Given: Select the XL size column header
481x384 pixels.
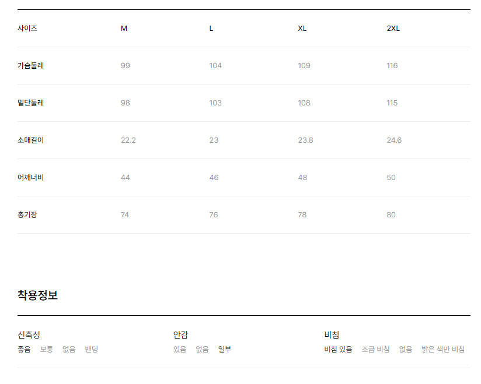Looking at the screenshot, I should coord(302,29).
